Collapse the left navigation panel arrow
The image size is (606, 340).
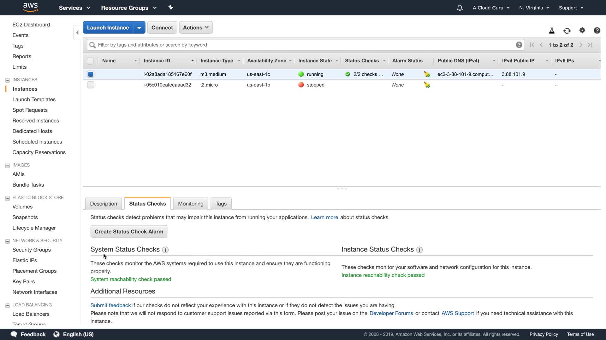click(77, 32)
